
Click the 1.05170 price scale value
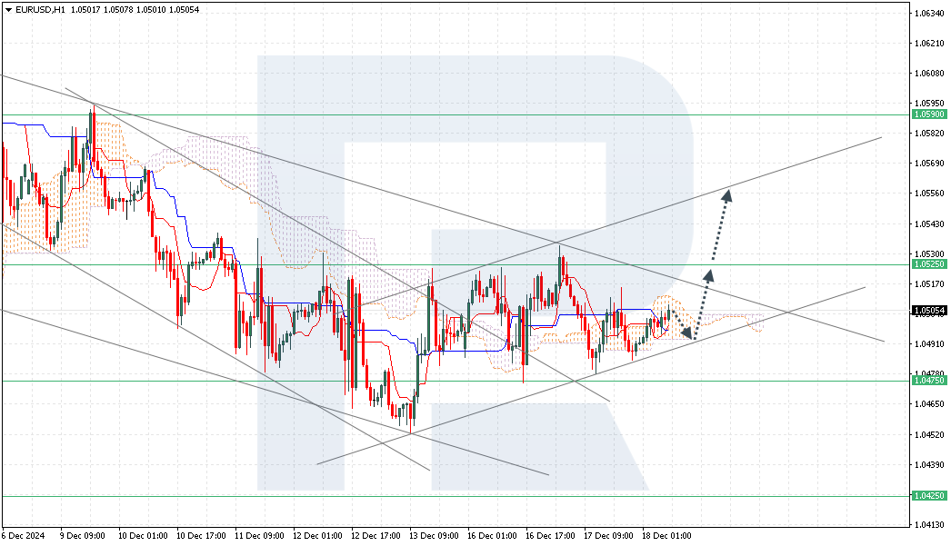pos(929,284)
